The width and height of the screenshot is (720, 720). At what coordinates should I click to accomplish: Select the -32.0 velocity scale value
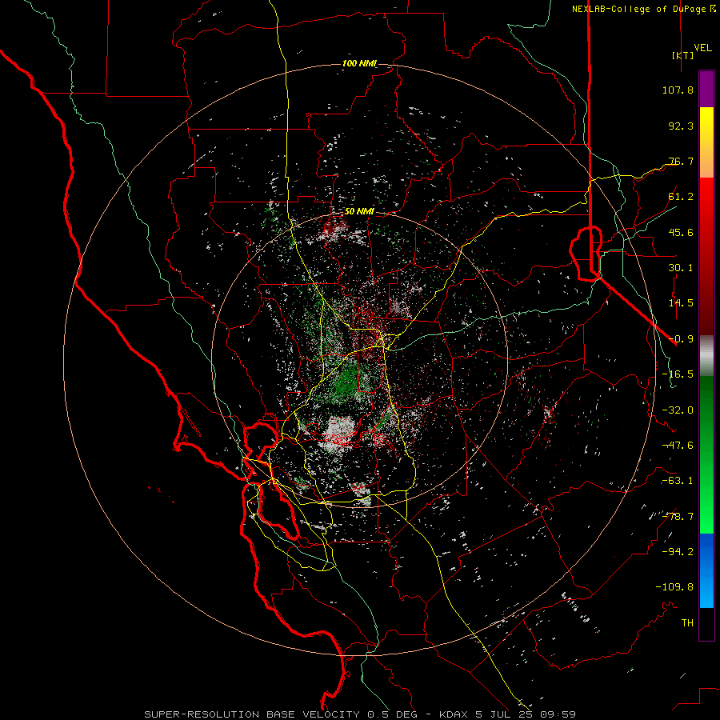678,410
